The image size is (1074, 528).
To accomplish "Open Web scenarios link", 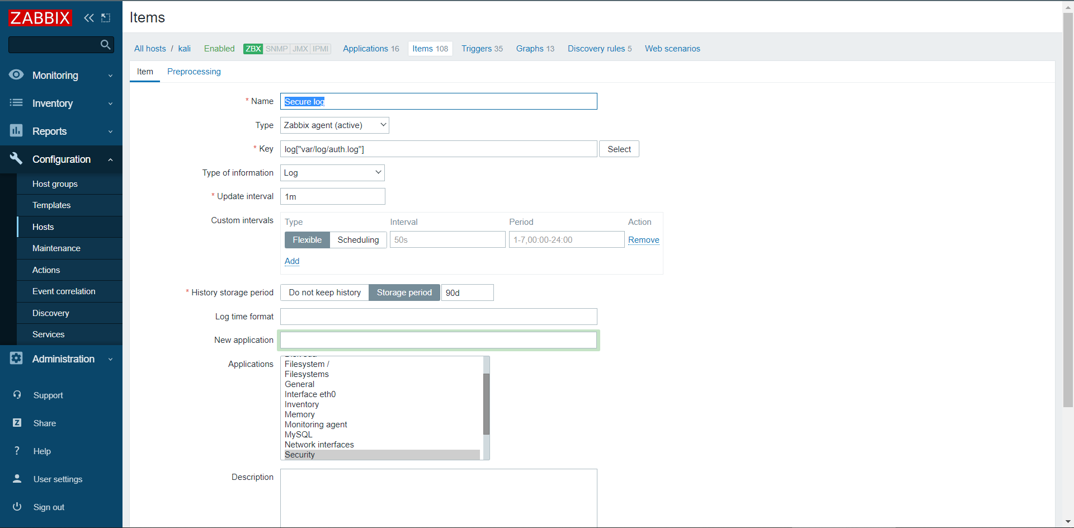I will click(x=672, y=49).
